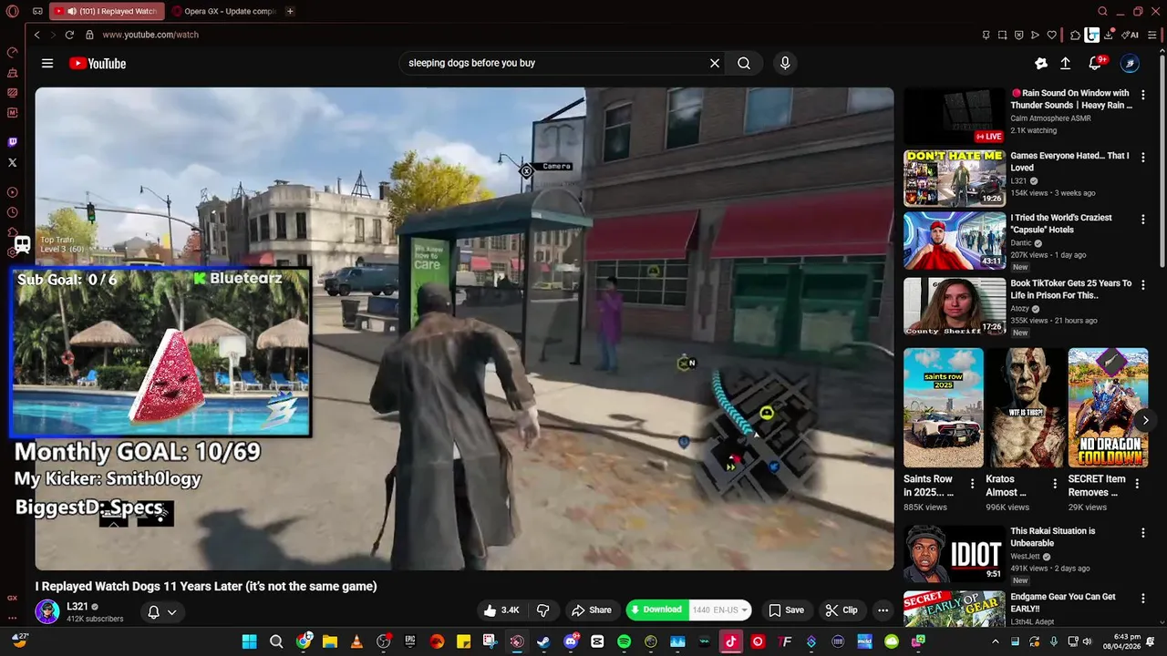Show hidden system tray icons
This screenshot has height=656, width=1167.
coord(995,641)
